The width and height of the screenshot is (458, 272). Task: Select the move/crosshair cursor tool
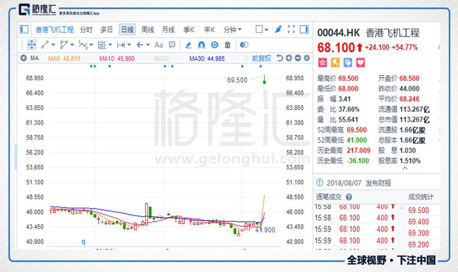[x=31, y=44]
